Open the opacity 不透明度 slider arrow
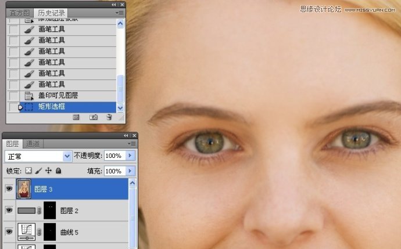 click(130, 156)
